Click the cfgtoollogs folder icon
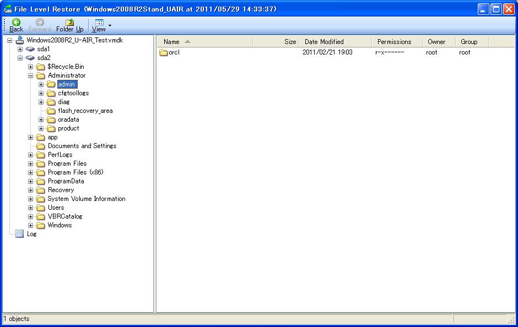Viewport: 518px width, 327px height. (x=51, y=94)
